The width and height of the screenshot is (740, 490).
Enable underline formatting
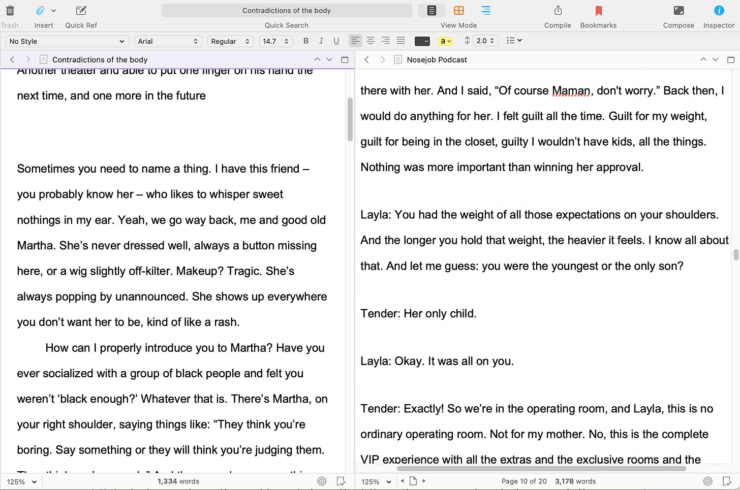pos(336,40)
